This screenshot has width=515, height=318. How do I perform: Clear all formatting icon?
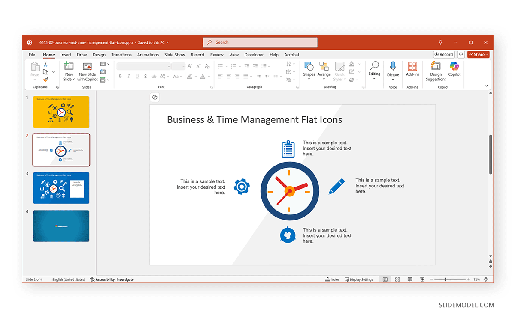pyautogui.click(x=207, y=66)
